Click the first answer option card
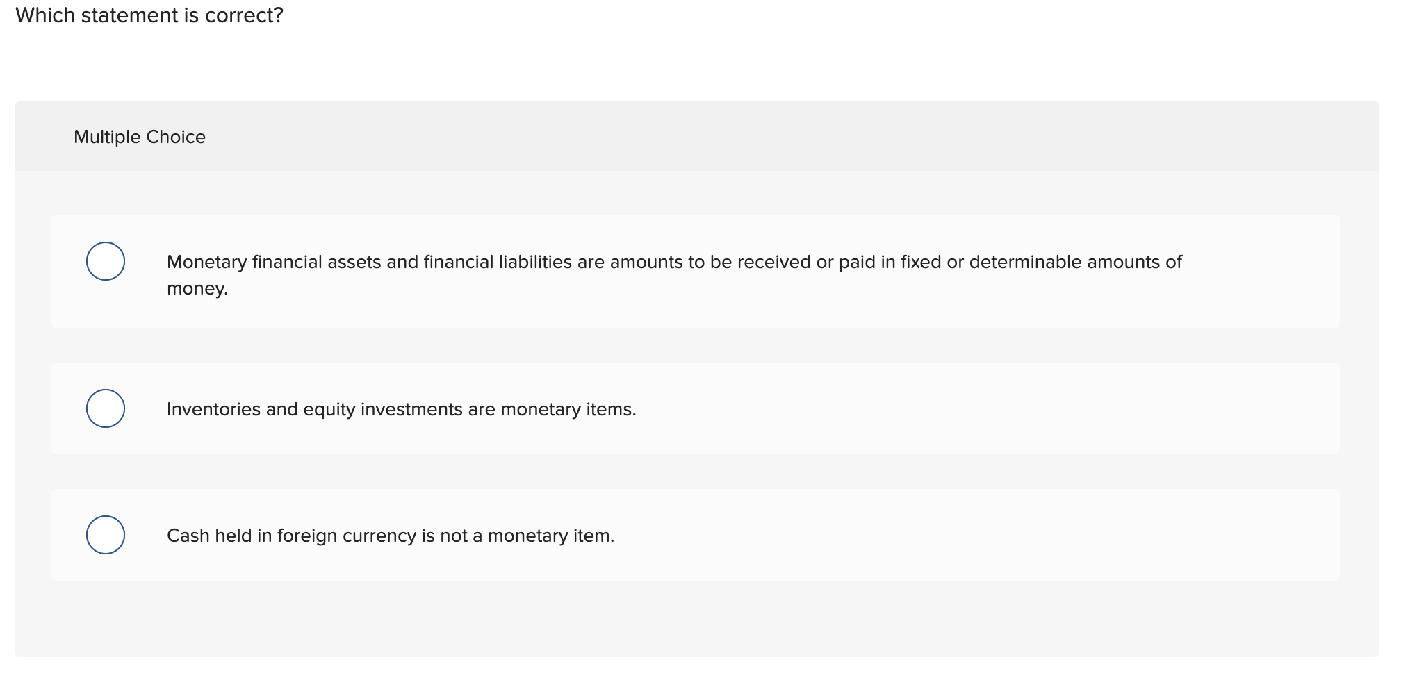 coord(695,272)
